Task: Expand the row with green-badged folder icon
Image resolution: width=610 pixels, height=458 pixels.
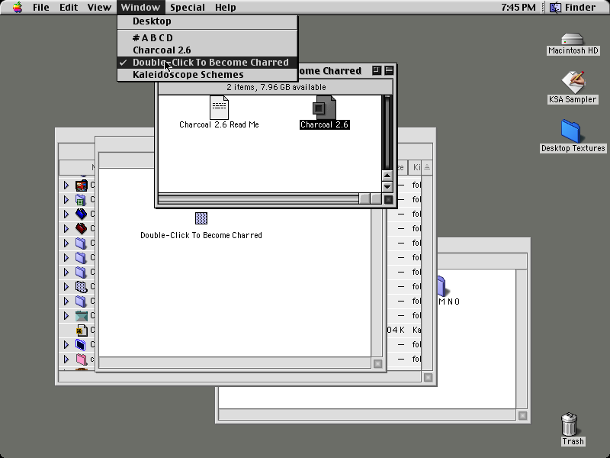Action: click(x=66, y=199)
